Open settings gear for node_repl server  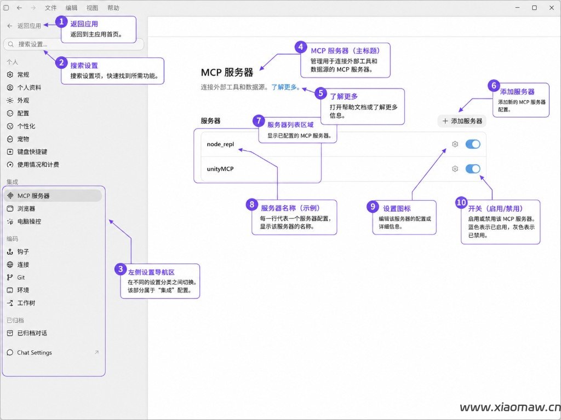coord(455,144)
